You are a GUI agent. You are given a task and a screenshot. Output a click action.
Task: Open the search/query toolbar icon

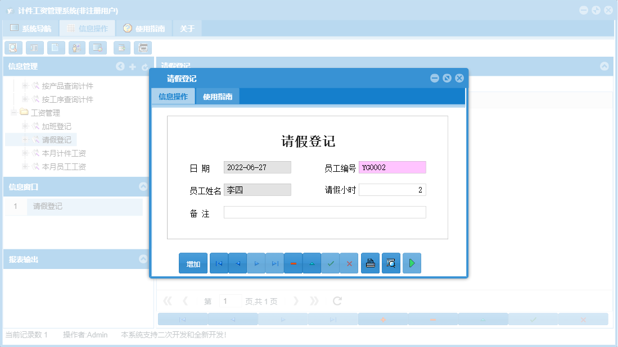click(x=13, y=48)
